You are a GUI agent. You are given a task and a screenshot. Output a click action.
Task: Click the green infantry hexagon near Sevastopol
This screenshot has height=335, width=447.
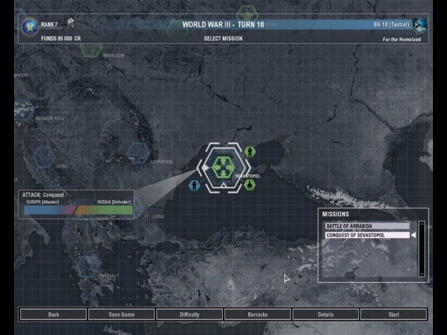coord(250,152)
